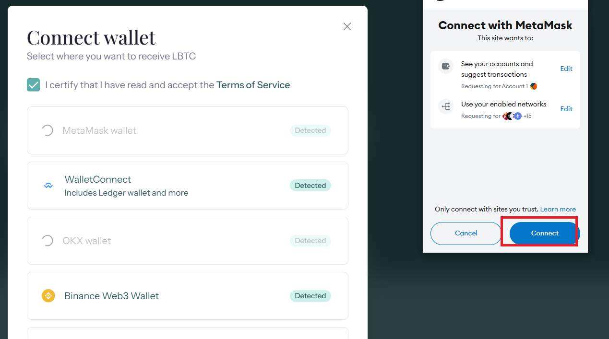Screen dimensions: 609x339
Task: Cancel the MetaMask connection request
Action: tap(466, 234)
